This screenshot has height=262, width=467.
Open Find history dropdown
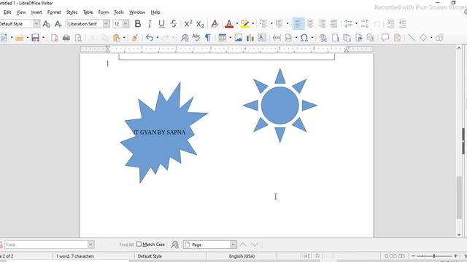90,245
